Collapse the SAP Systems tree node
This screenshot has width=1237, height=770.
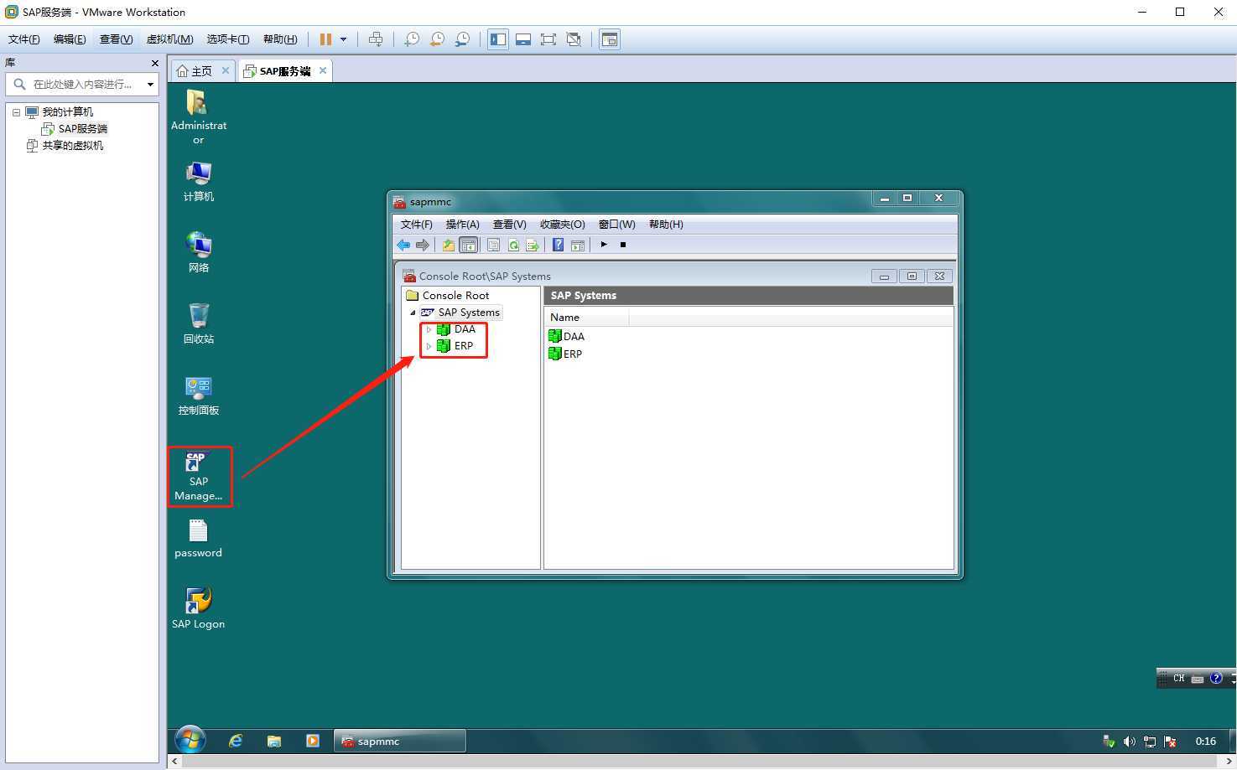pyautogui.click(x=413, y=313)
